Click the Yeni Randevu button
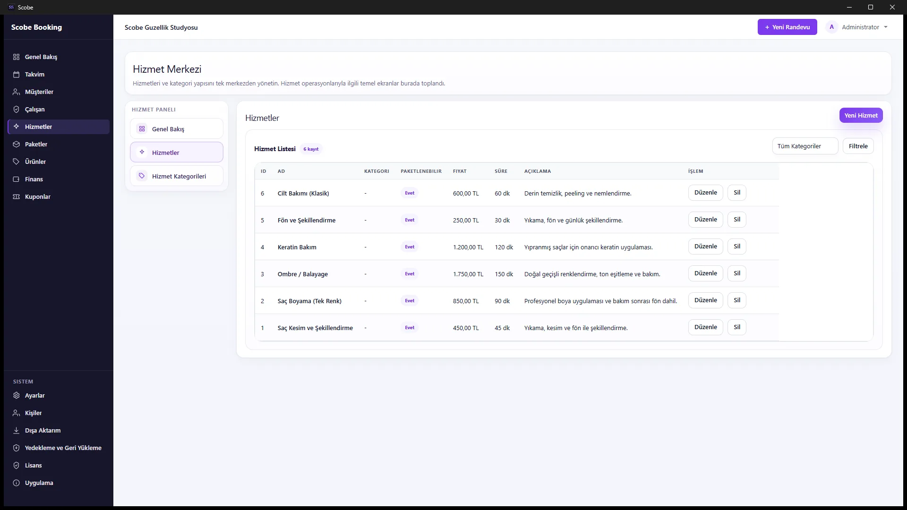The height and width of the screenshot is (510, 907). click(787, 27)
